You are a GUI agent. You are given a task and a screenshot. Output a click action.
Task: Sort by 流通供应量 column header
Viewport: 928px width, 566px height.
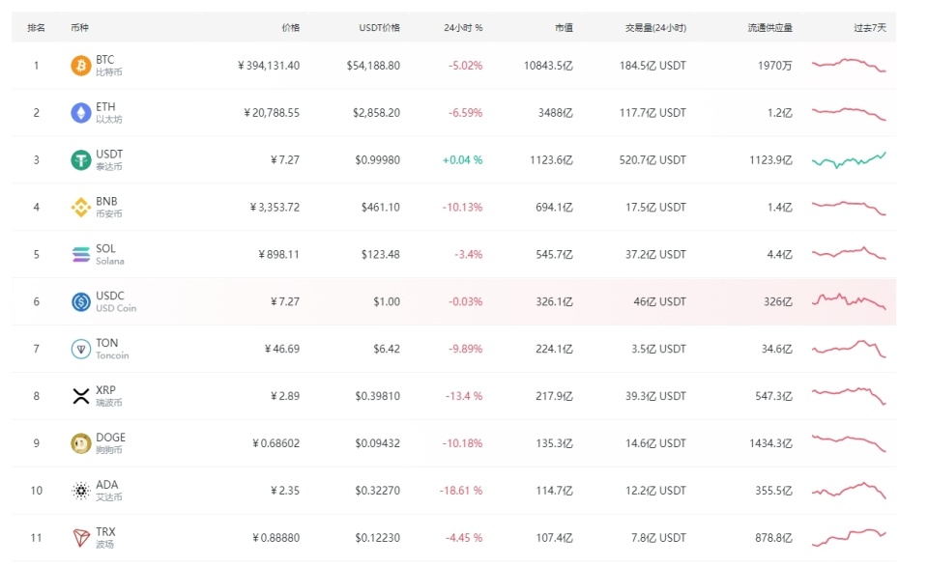point(770,28)
